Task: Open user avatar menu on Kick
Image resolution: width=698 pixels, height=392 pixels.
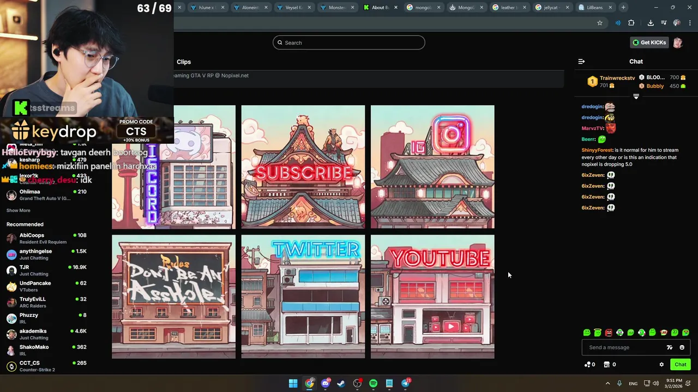Action: tap(678, 42)
